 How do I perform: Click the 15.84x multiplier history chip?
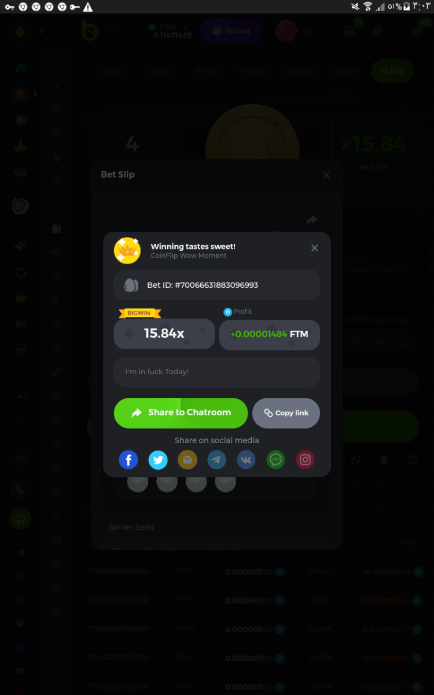tap(392, 71)
